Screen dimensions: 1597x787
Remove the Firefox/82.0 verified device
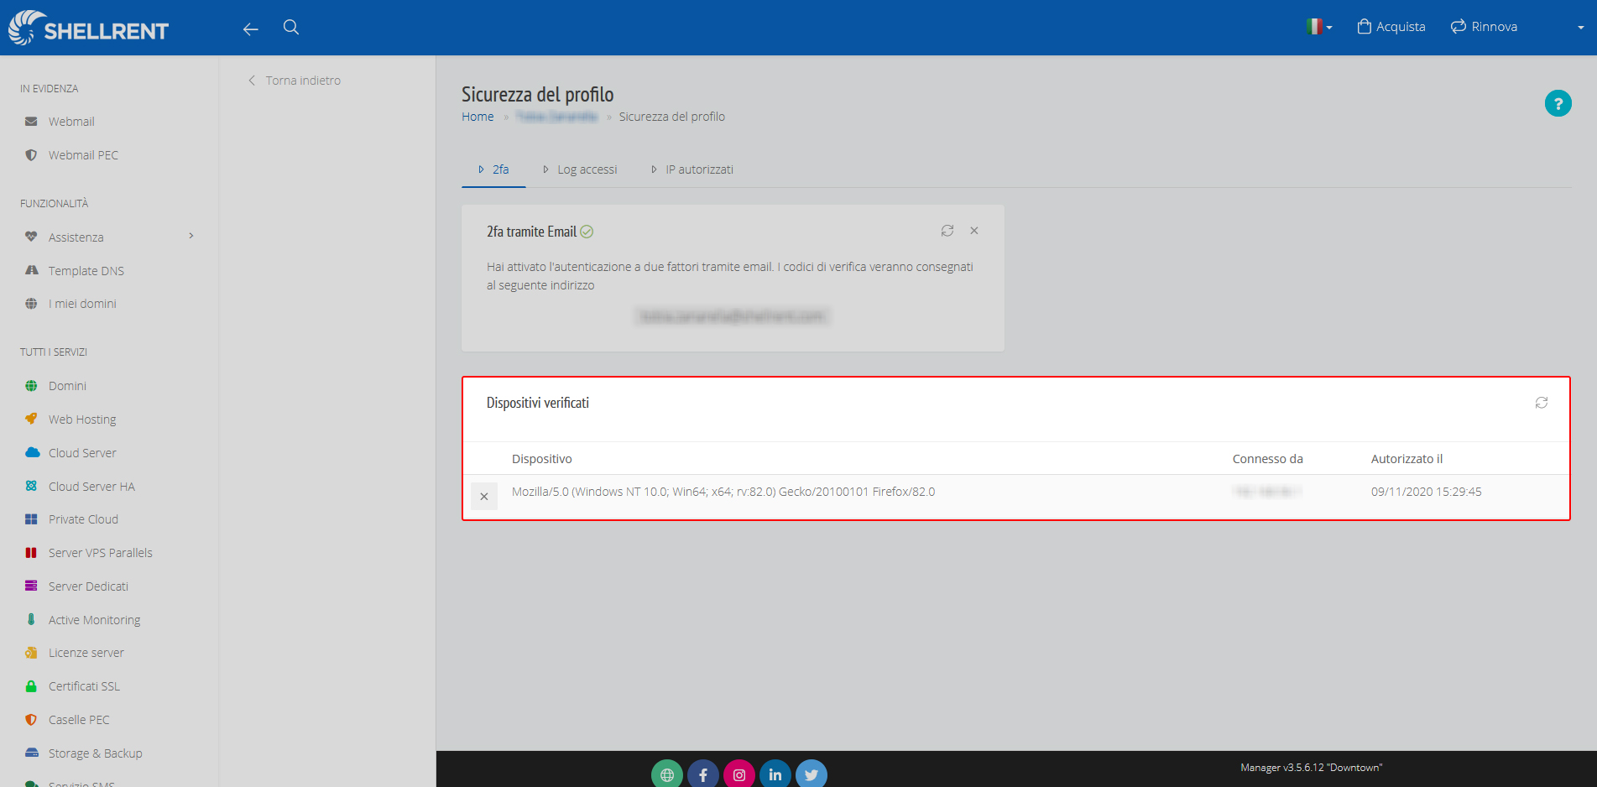[x=484, y=497]
